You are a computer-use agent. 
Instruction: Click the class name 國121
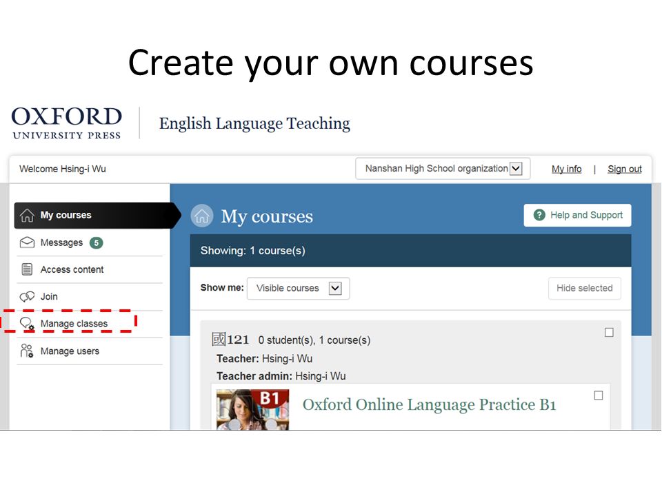(230, 339)
